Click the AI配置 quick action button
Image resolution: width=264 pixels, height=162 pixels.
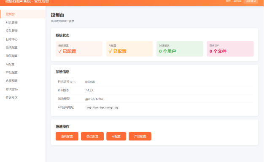pos(116,136)
